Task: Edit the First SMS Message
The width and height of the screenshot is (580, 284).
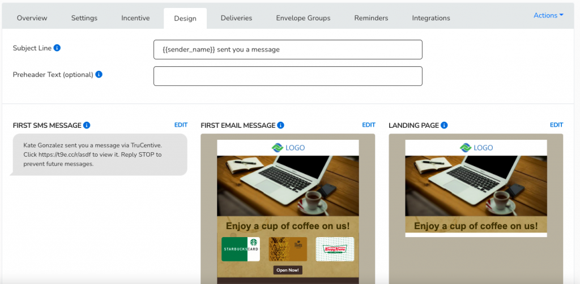Action: point(181,125)
